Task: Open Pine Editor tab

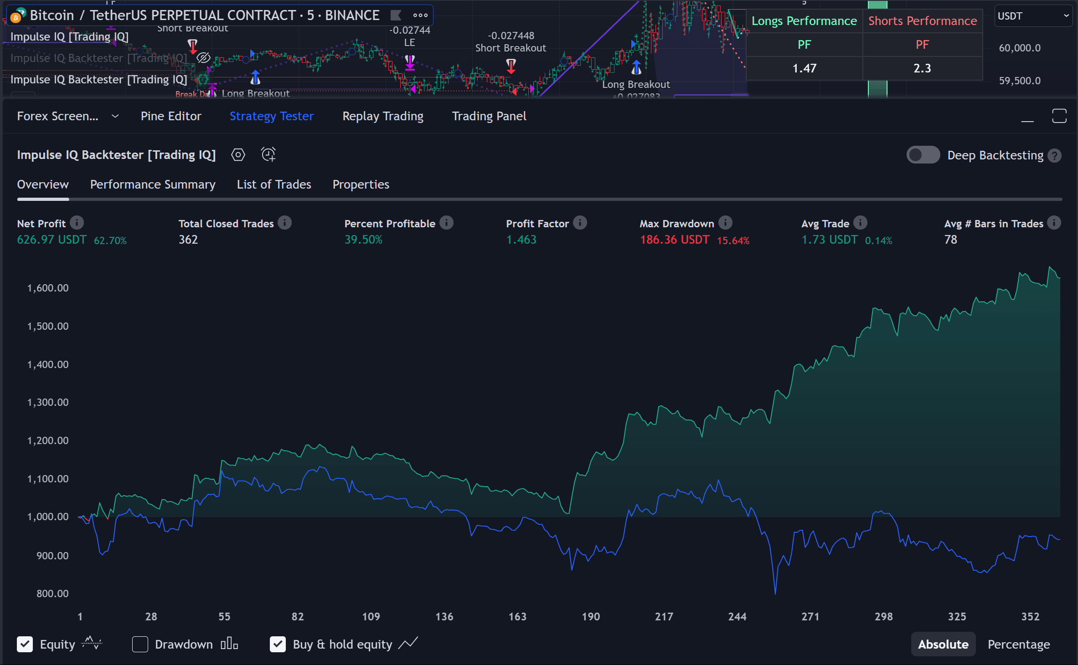Action: coord(171,117)
